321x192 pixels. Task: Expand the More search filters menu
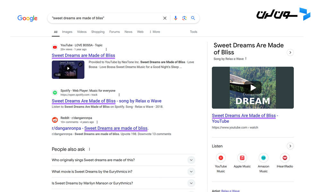(155, 32)
